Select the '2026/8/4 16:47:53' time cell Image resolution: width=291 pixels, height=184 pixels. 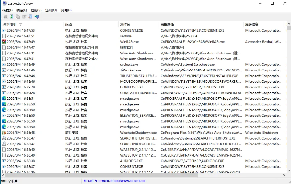point(21,30)
